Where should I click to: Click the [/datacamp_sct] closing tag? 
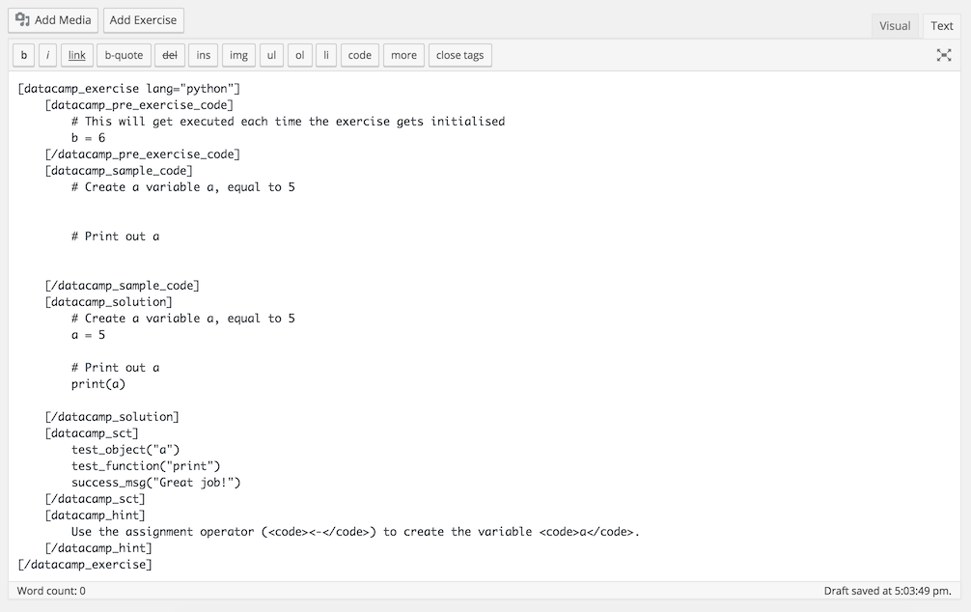95,499
